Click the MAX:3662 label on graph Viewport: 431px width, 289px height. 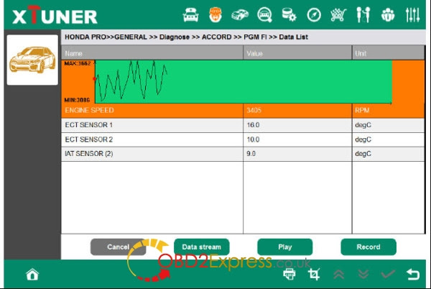(x=78, y=63)
